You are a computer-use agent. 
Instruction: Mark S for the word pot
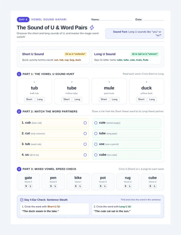101,186
